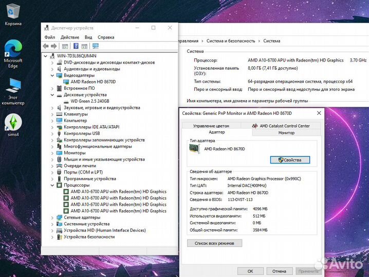Expand Звуковые, игровые и видеоустройства branch
The width and height of the screenshot is (369, 277).
pos(52,108)
